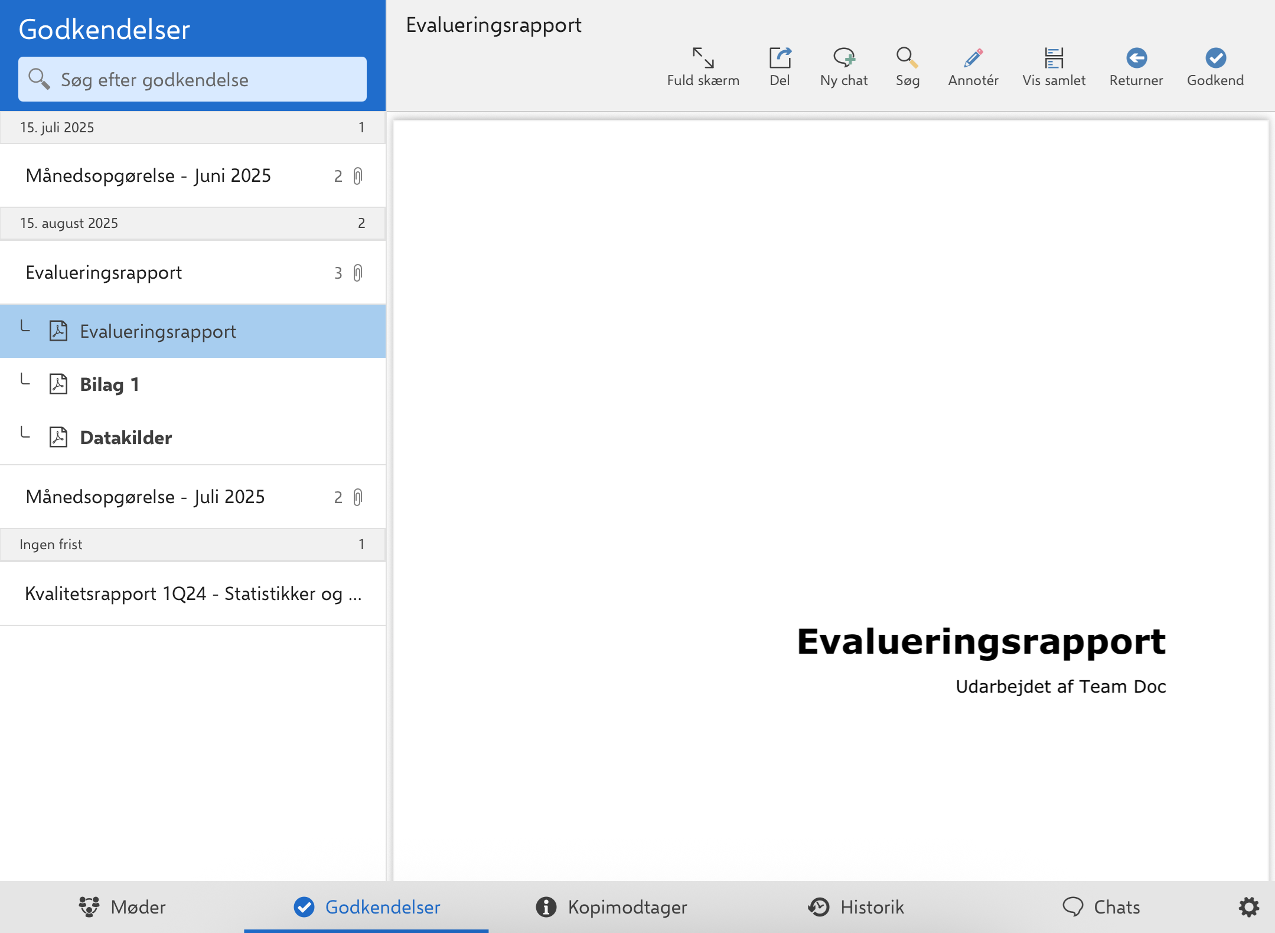Open the Kopimodtager tab

point(611,907)
